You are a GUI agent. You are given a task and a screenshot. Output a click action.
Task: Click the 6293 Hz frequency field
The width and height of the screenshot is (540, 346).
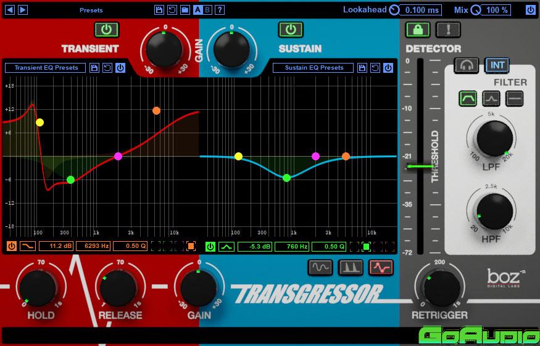(x=93, y=246)
